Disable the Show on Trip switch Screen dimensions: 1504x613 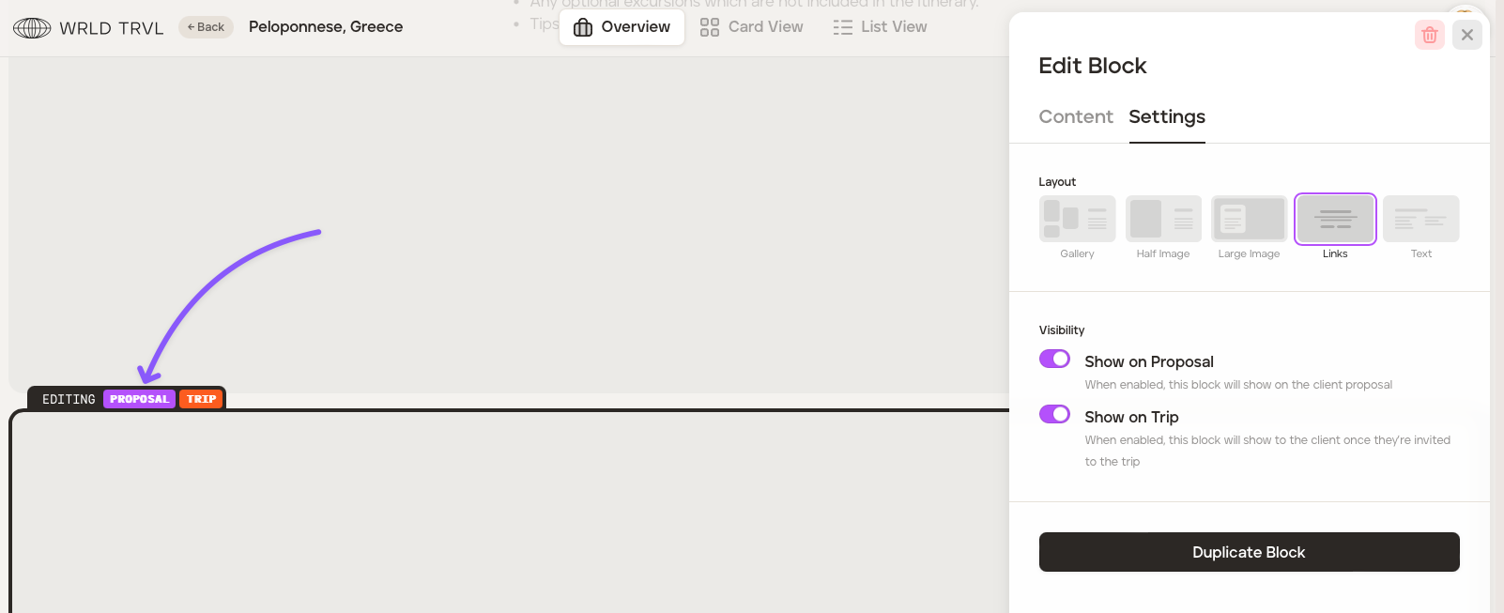pos(1054,414)
